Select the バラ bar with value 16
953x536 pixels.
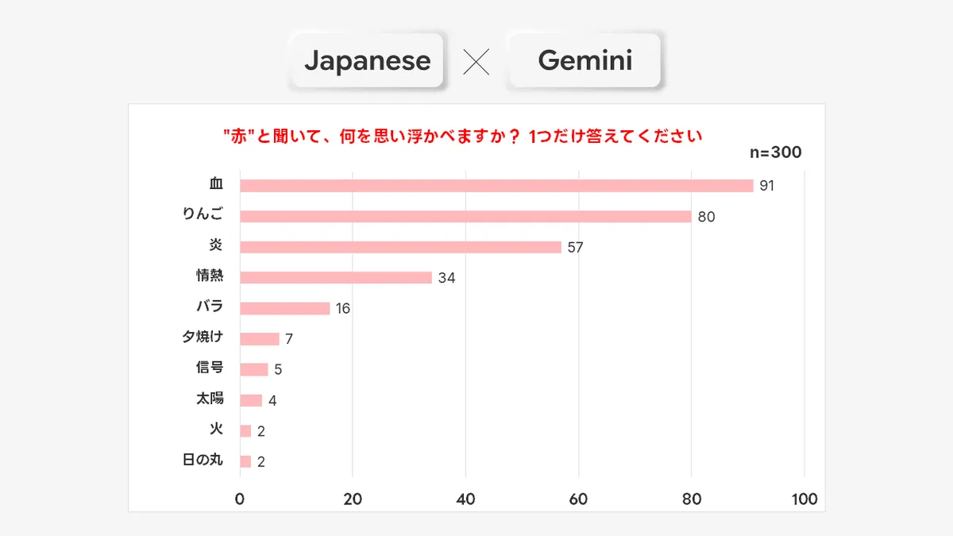click(x=285, y=308)
